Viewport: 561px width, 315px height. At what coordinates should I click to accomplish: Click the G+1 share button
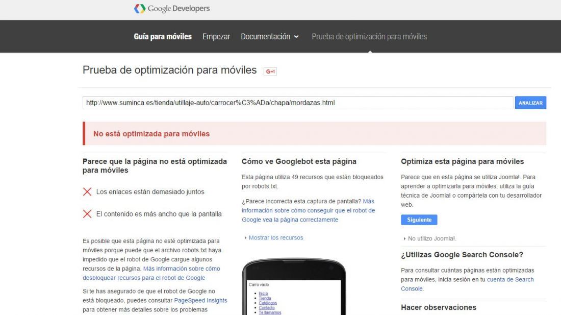[270, 71]
